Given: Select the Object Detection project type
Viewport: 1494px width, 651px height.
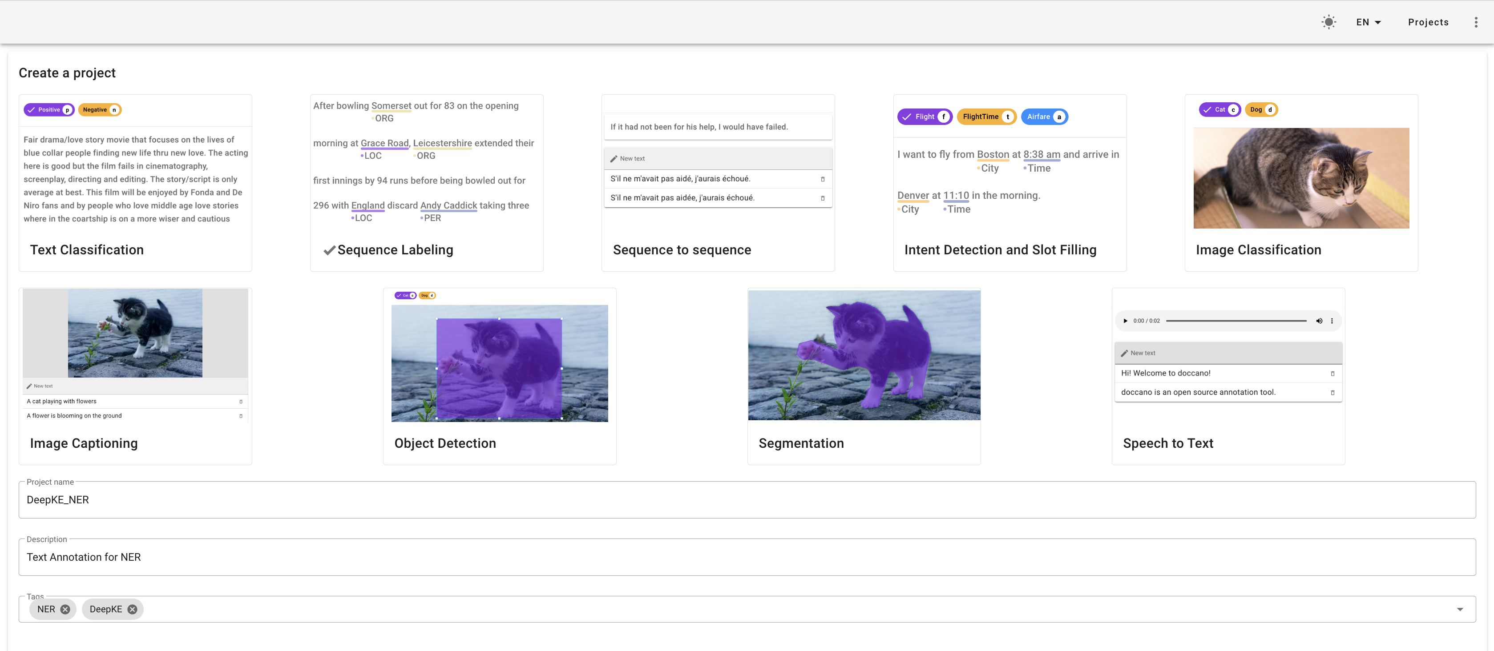Looking at the screenshot, I should point(499,371).
